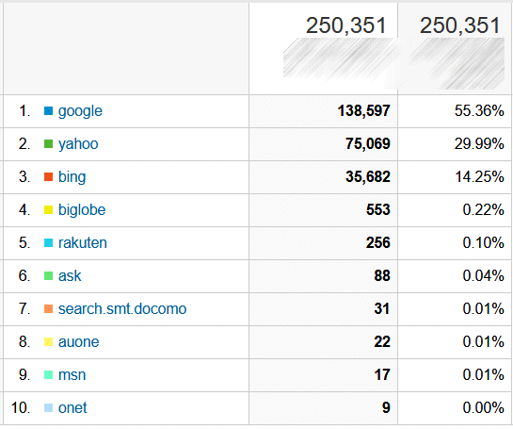Screen dimensions: 513x429
Task: Open the ask source link
Action: (x=70, y=275)
